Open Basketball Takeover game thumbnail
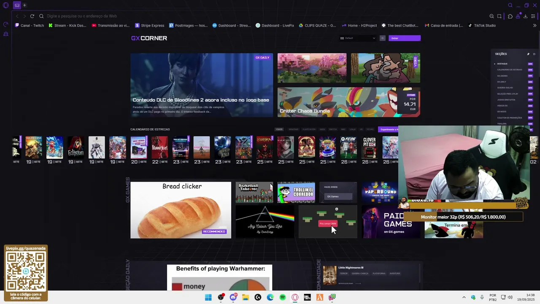This screenshot has width=540, height=304. 254,193
